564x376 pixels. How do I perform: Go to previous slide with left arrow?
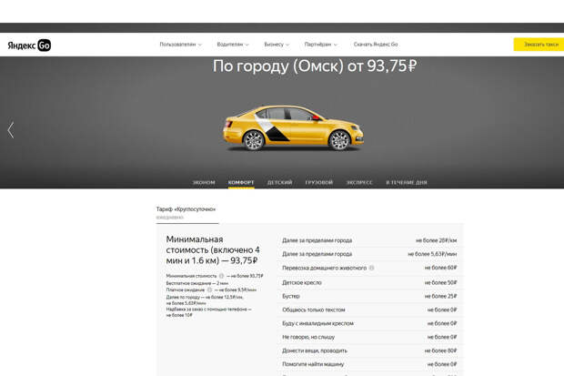(11, 130)
